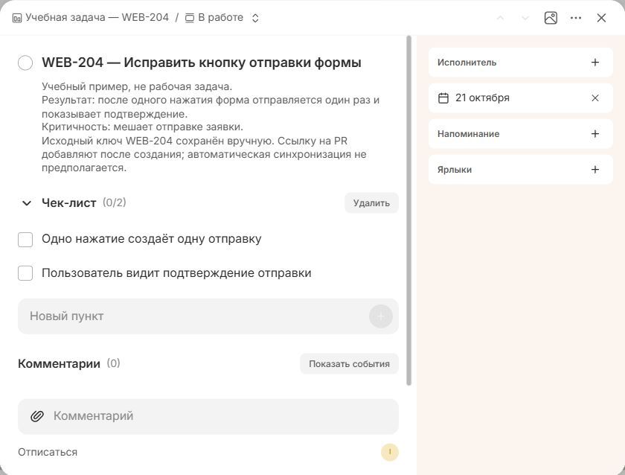Go to next task with down chevron
Screen dimensions: 625x475
click(x=525, y=18)
